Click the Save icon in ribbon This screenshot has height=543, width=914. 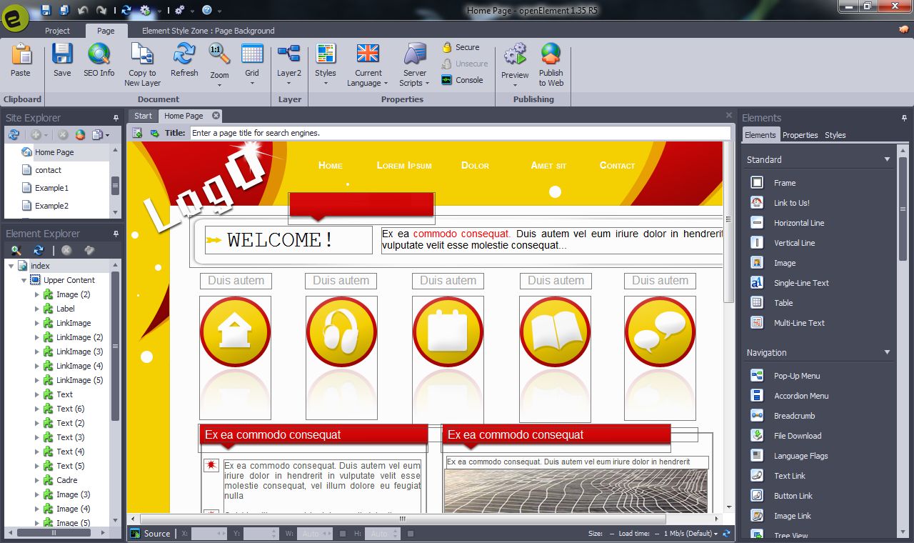pos(62,54)
